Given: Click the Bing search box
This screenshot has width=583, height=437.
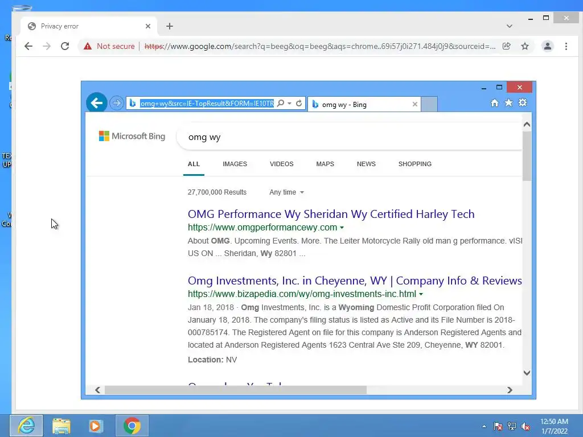Looking at the screenshot, I should click(350, 137).
